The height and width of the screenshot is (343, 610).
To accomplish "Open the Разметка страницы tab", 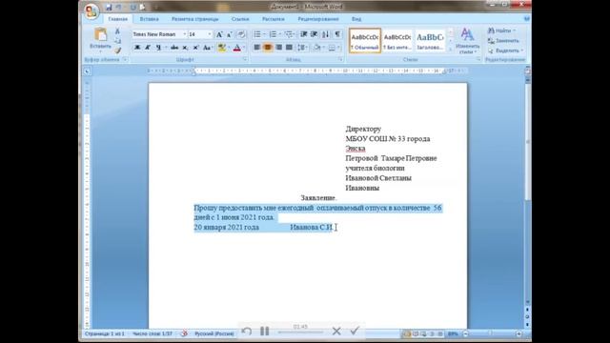I will click(194, 19).
